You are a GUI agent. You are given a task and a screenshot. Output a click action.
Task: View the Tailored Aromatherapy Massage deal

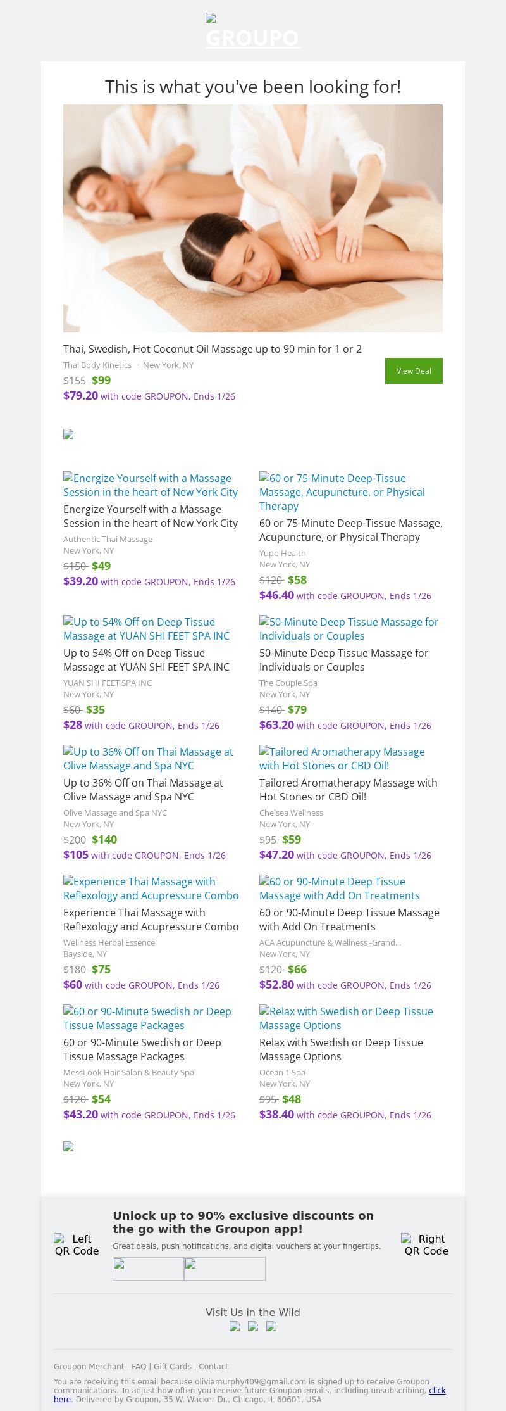pos(348,790)
